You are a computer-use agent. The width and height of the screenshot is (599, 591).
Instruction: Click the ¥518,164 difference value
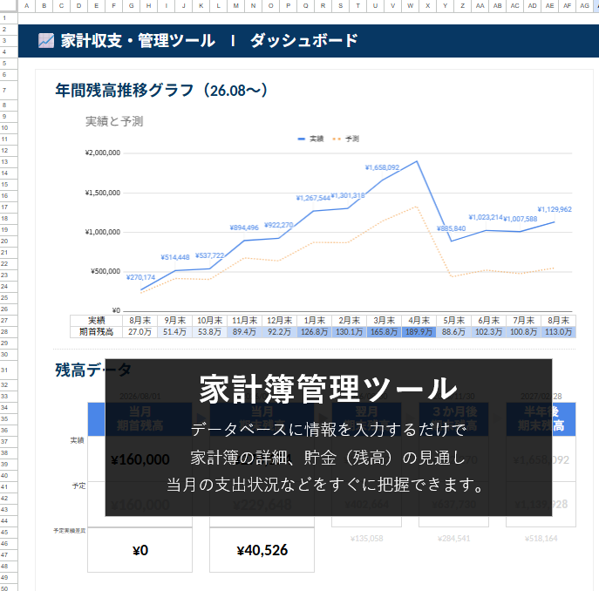tap(541, 539)
